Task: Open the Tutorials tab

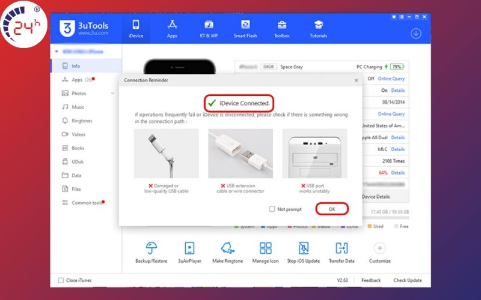Action: [x=318, y=29]
